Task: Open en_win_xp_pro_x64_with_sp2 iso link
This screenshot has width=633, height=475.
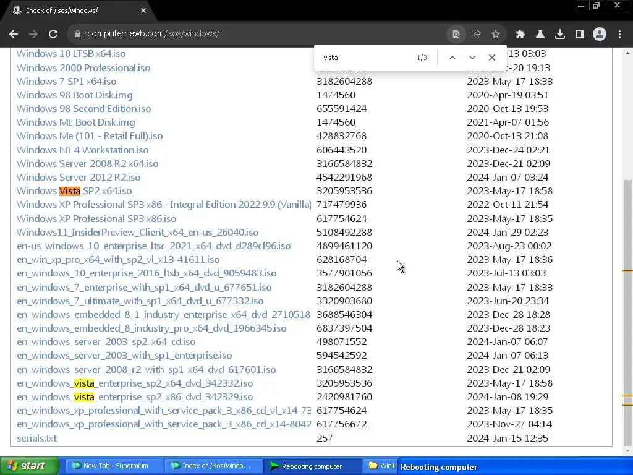Action: (118, 260)
